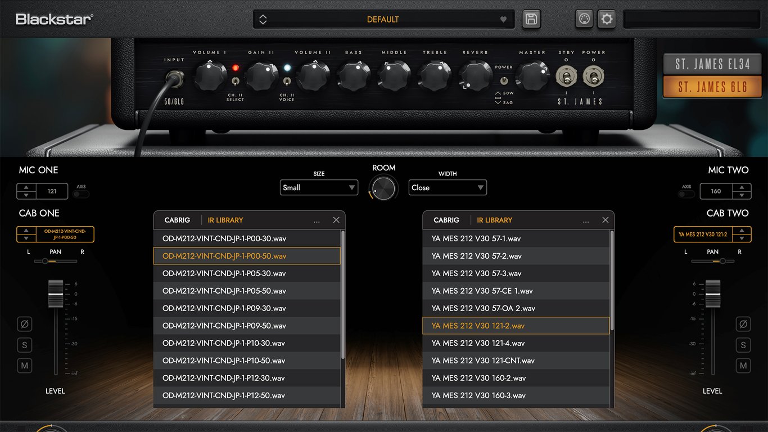Open more options in the left cab panel
This screenshot has height=432, width=768.
(317, 221)
